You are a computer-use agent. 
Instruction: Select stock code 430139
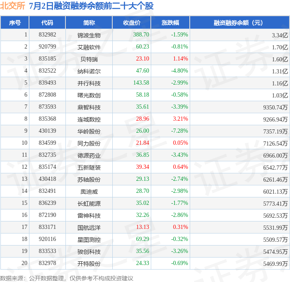pos(47,131)
